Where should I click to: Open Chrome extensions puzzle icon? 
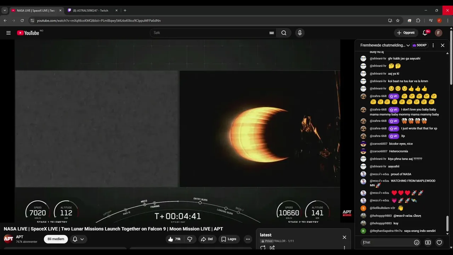[418, 21]
